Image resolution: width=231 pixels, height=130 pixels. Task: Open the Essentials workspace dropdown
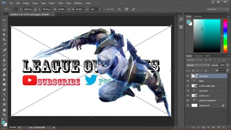pos(217,9)
